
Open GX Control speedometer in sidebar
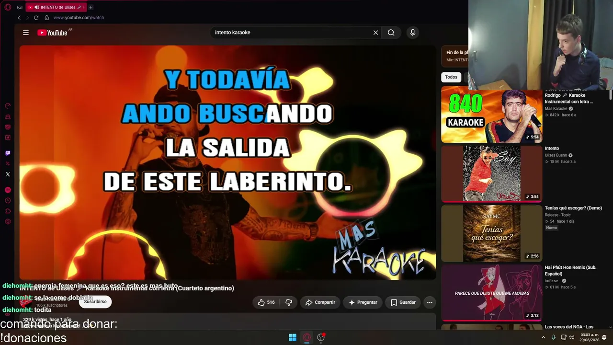click(x=8, y=106)
